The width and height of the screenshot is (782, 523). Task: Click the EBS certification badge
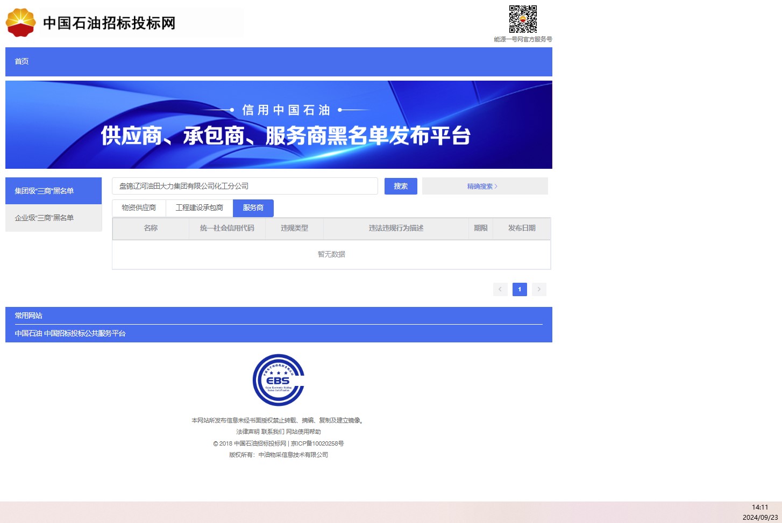pos(279,380)
